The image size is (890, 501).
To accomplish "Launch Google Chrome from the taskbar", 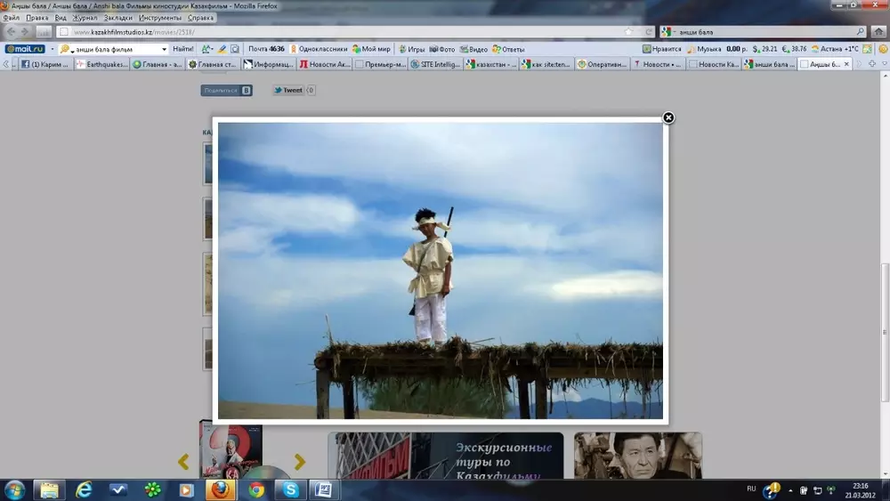I will click(256, 489).
